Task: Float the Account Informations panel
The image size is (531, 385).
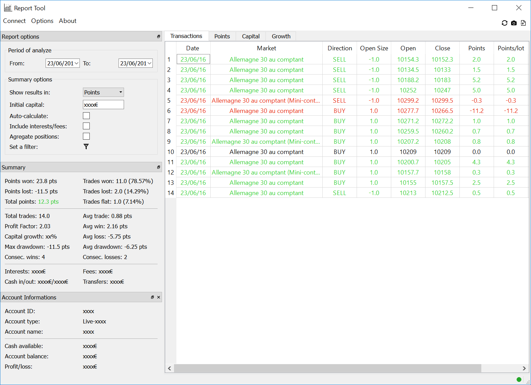Action: (x=152, y=297)
